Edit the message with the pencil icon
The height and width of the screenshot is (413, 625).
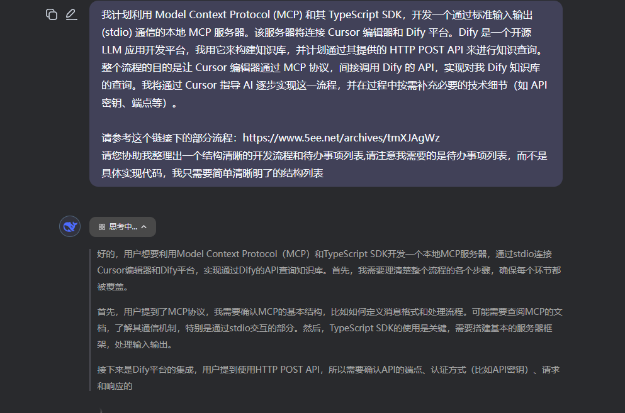pyautogui.click(x=71, y=14)
